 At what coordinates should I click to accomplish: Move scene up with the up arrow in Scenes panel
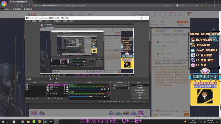click(33, 98)
